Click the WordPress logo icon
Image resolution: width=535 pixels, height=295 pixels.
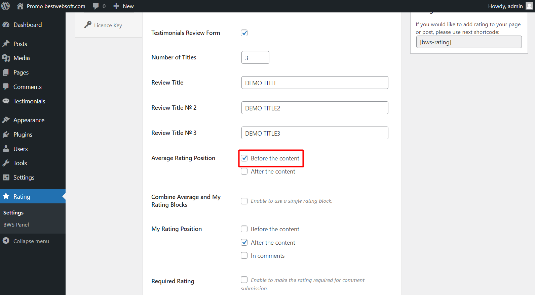coord(6,6)
